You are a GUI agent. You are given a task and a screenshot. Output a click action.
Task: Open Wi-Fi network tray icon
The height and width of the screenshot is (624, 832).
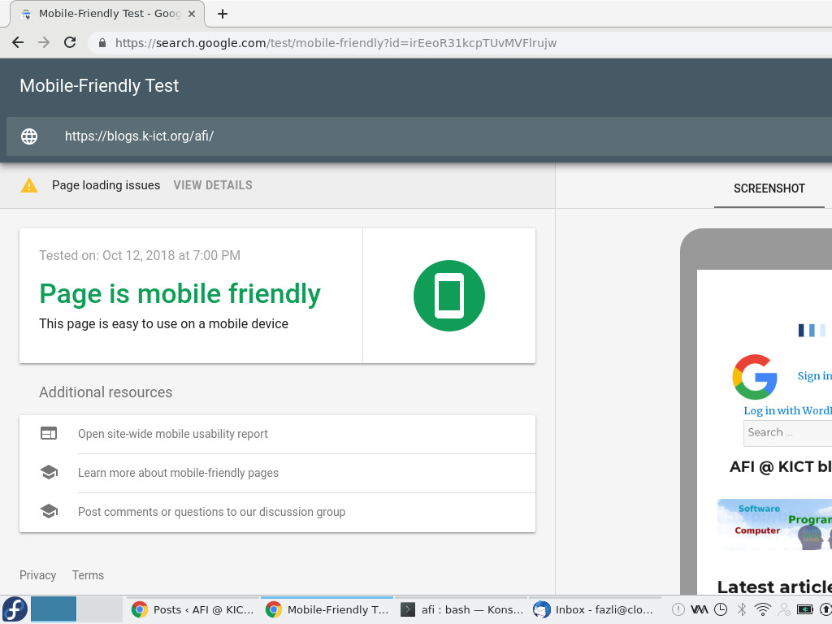[x=762, y=609]
